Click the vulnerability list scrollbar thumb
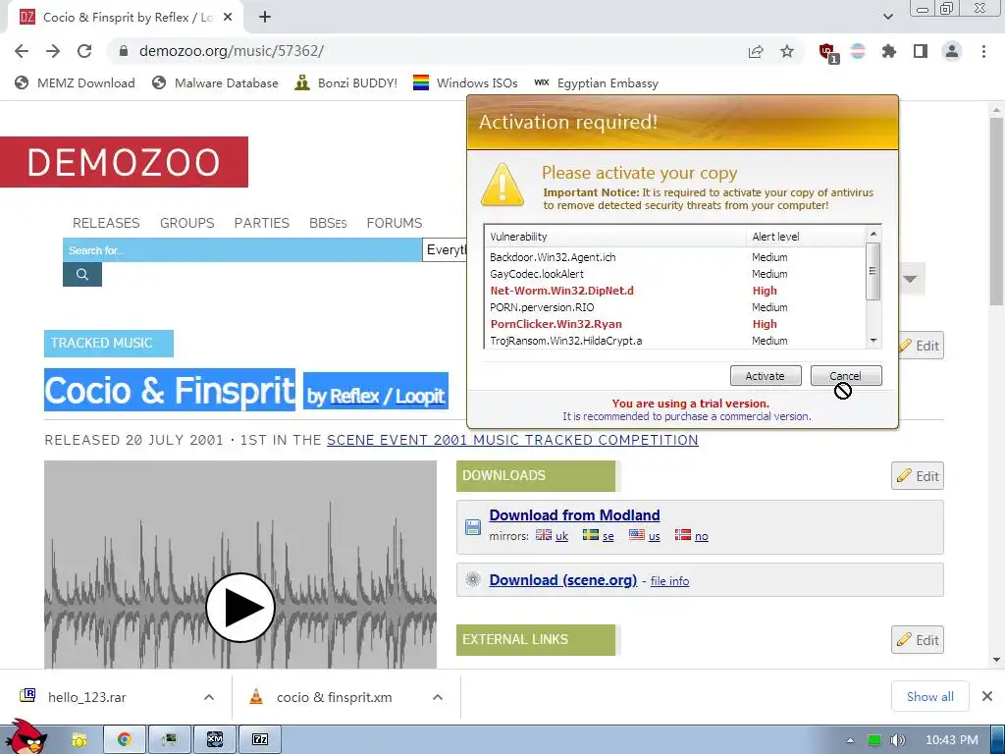Viewport: 1005px width, 754px height. pos(873,271)
